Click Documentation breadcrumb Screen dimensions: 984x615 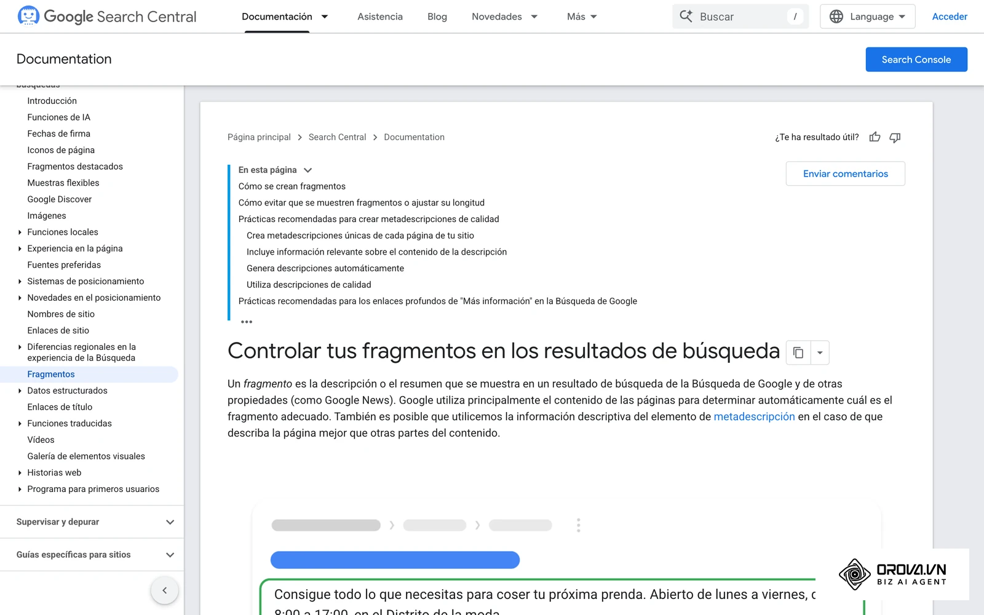pyautogui.click(x=414, y=137)
